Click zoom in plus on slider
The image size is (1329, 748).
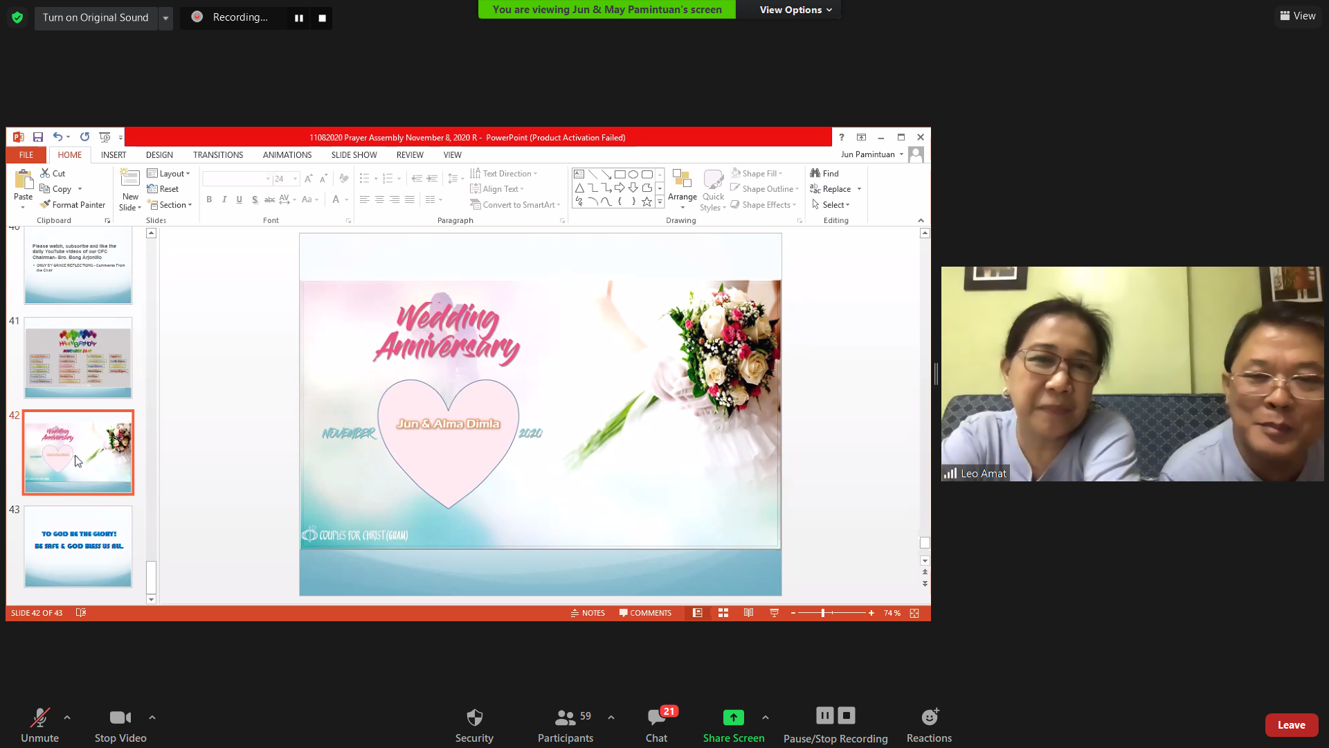[871, 613]
